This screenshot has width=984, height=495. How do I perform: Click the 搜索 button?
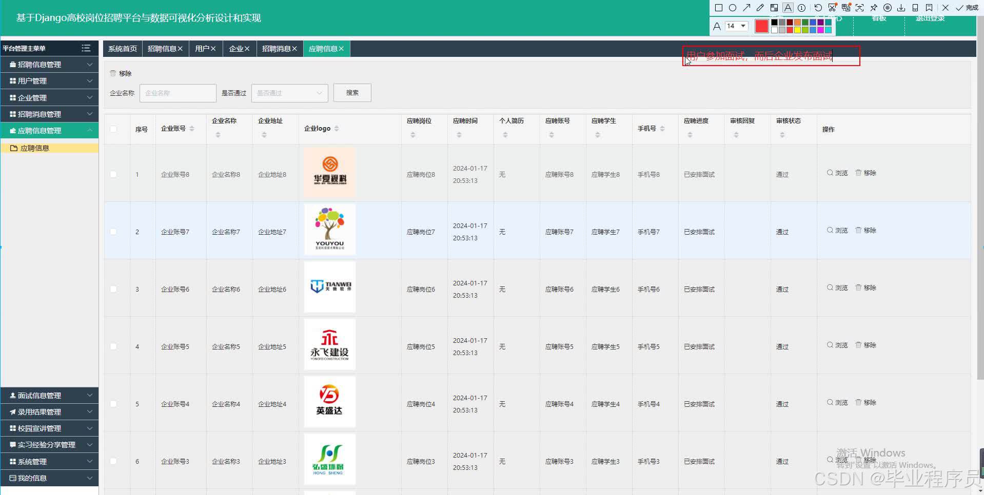click(x=352, y=93)
